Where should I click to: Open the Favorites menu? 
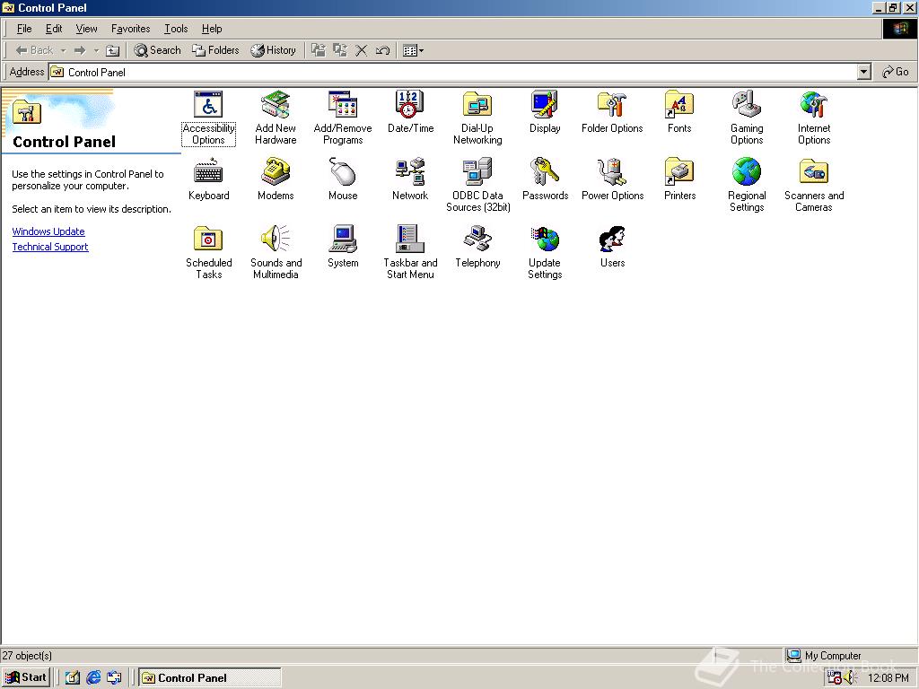pyautogui.click(x=131, y=29)
